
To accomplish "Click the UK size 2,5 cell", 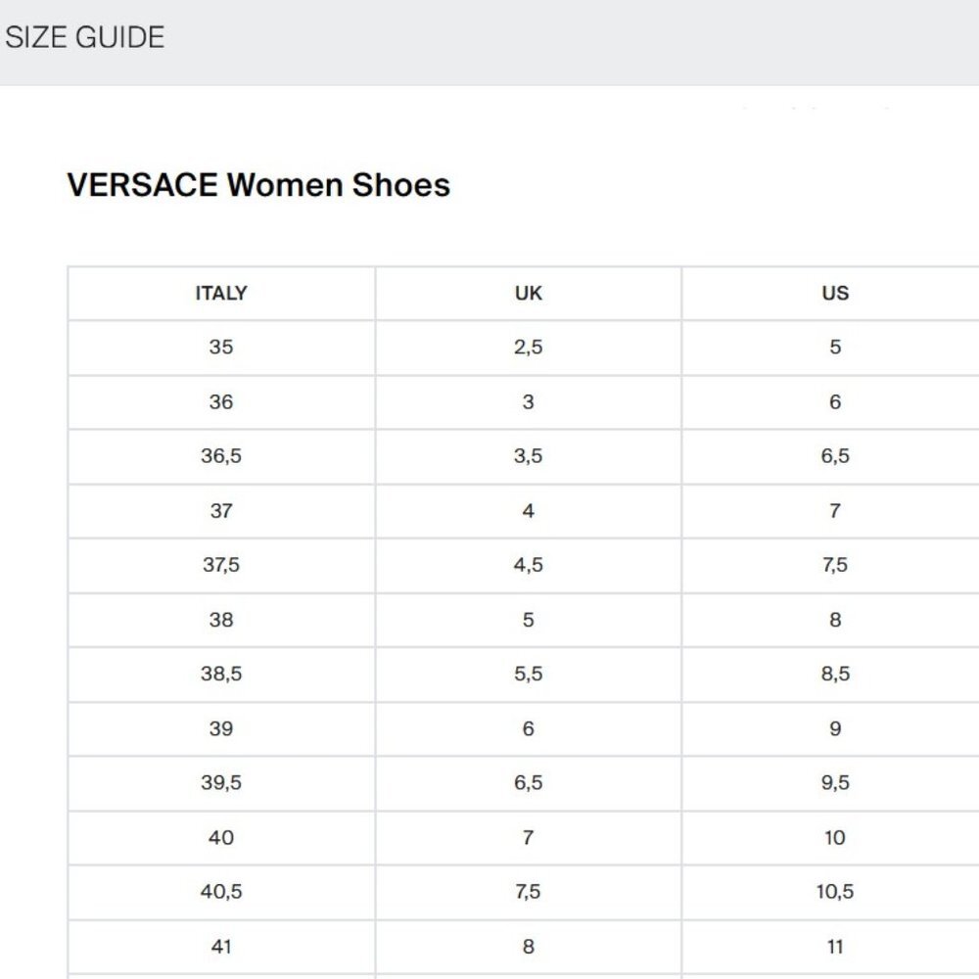I will tap(529, 348).
